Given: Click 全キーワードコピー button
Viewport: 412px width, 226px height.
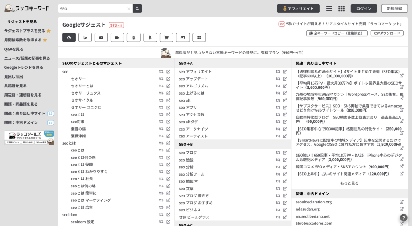Looking at the screenshot, I should pyautogui.click(x=337, y=33).
